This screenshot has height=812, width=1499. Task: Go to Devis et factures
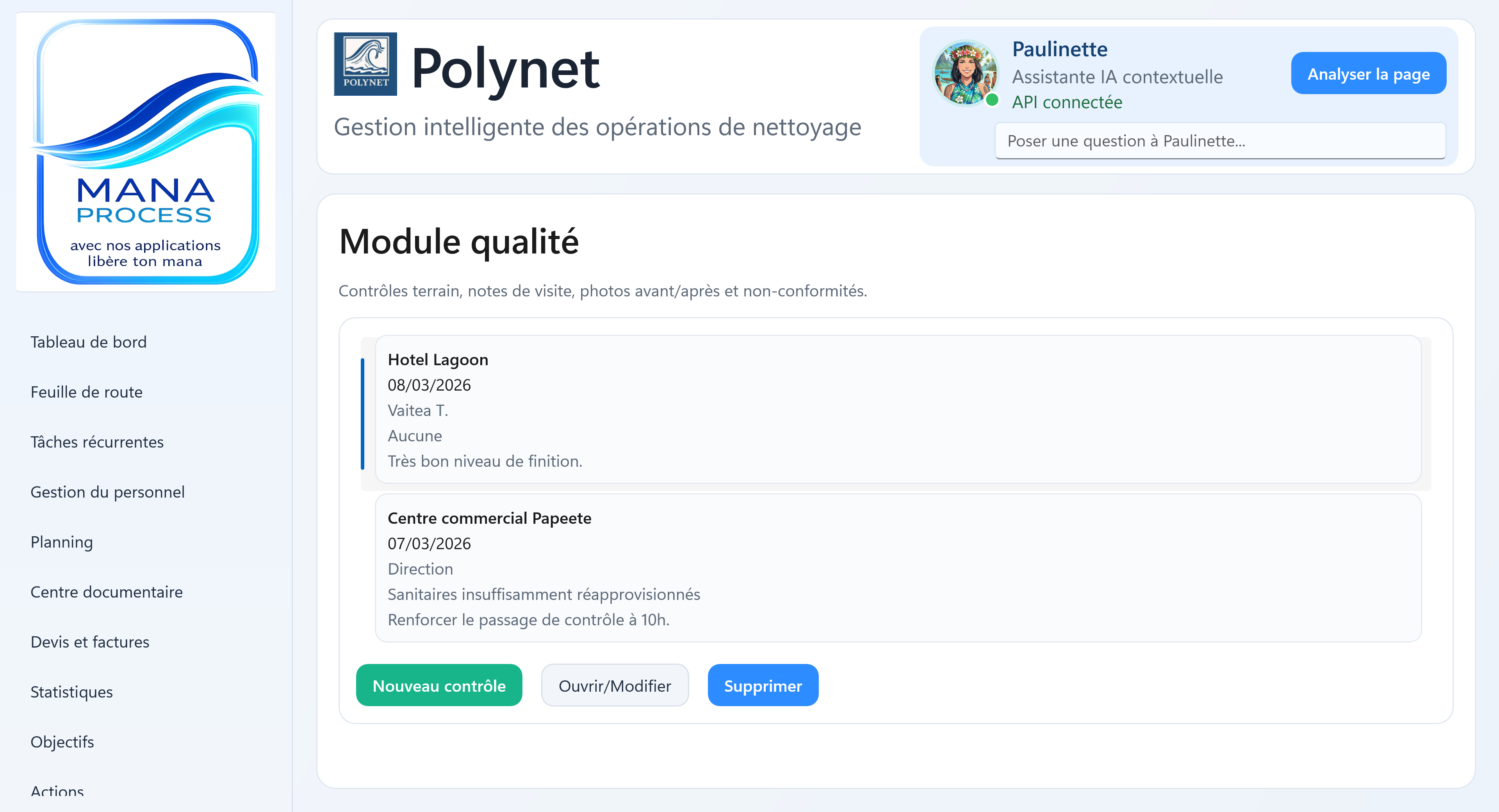90,642
